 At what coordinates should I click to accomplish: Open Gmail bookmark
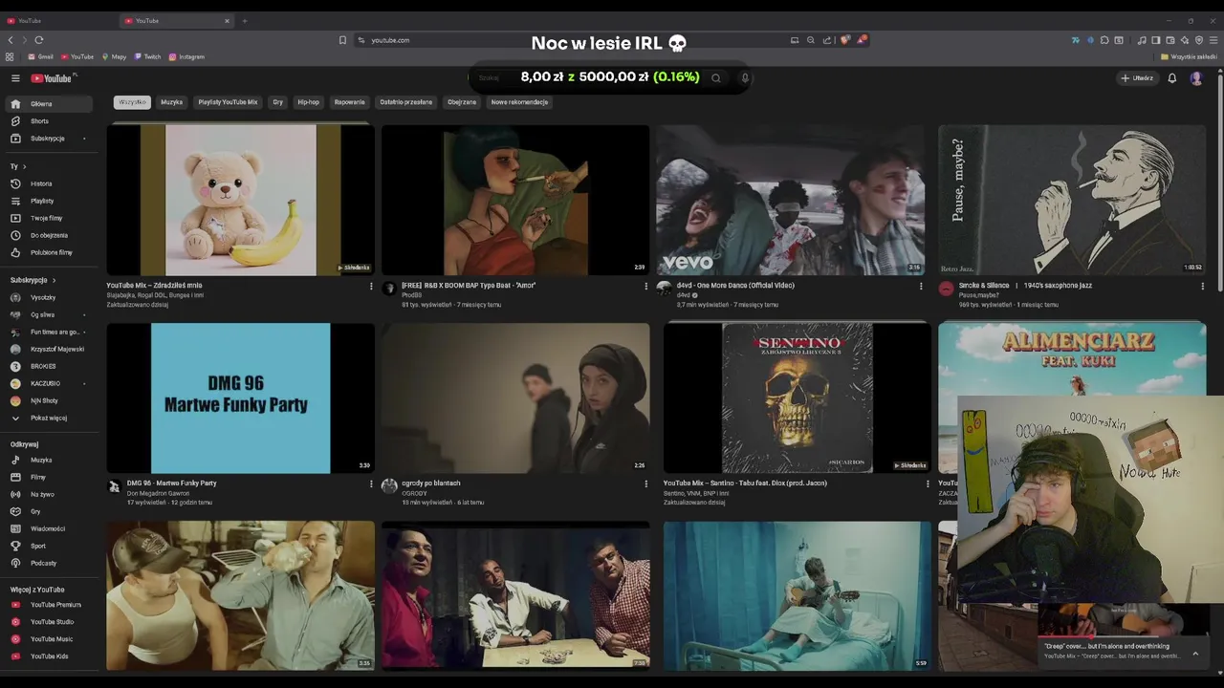(40, 57)
